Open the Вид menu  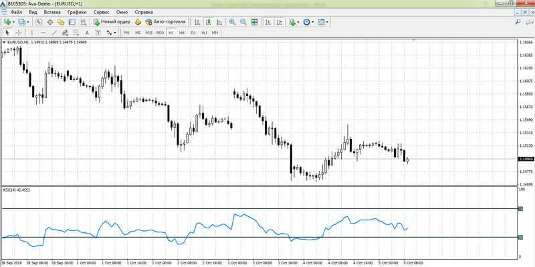33,12
